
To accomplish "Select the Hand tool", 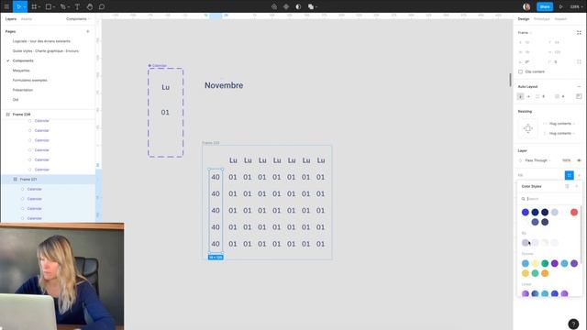I will [90, 6].
